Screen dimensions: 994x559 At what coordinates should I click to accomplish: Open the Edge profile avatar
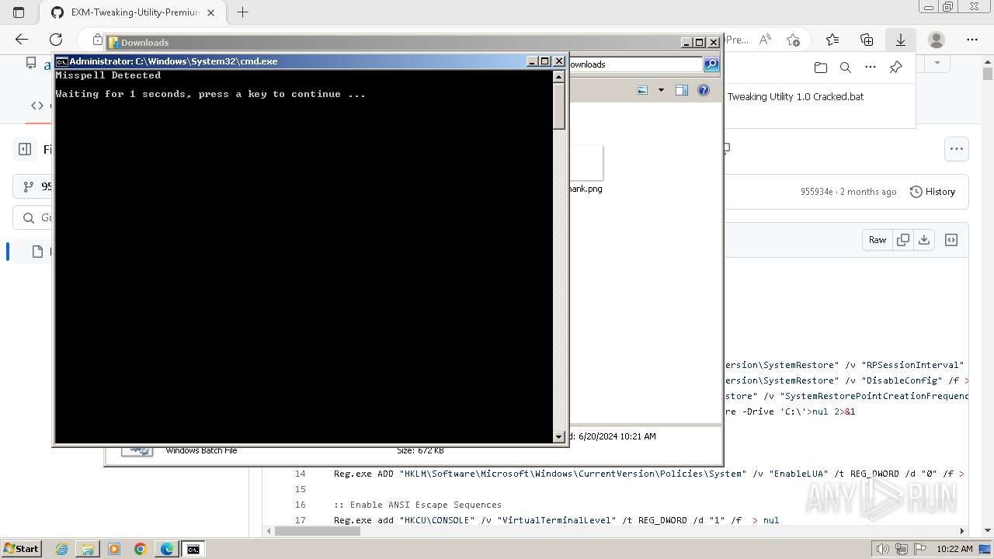coord(937,40)
